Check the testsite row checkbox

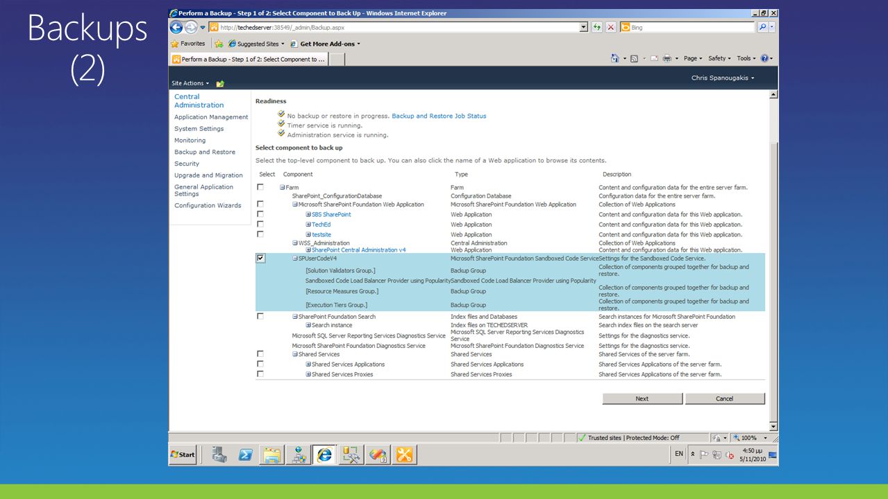[x=260, y=234]
